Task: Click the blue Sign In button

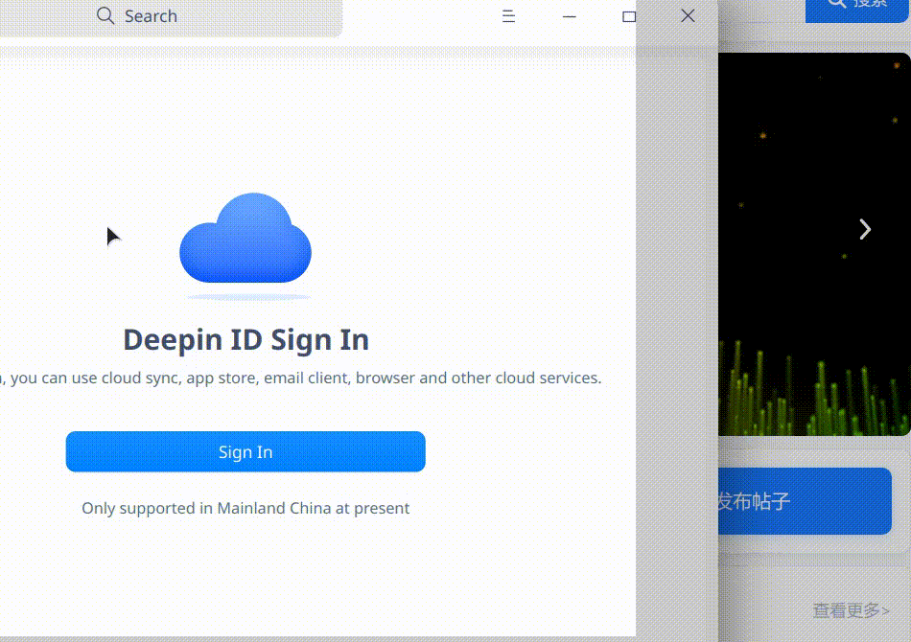Action: pyautogui.click(x=245, y=451)
